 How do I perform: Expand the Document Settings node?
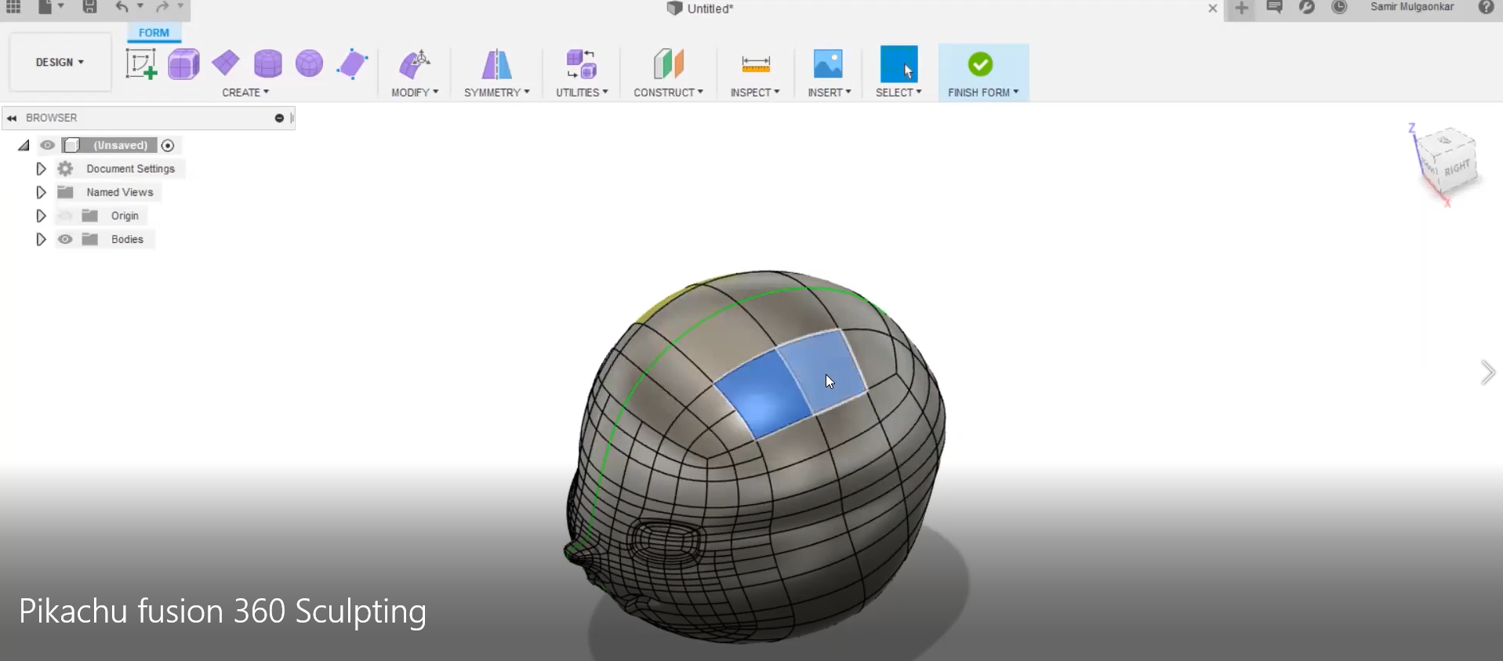[x=41, y=169]
